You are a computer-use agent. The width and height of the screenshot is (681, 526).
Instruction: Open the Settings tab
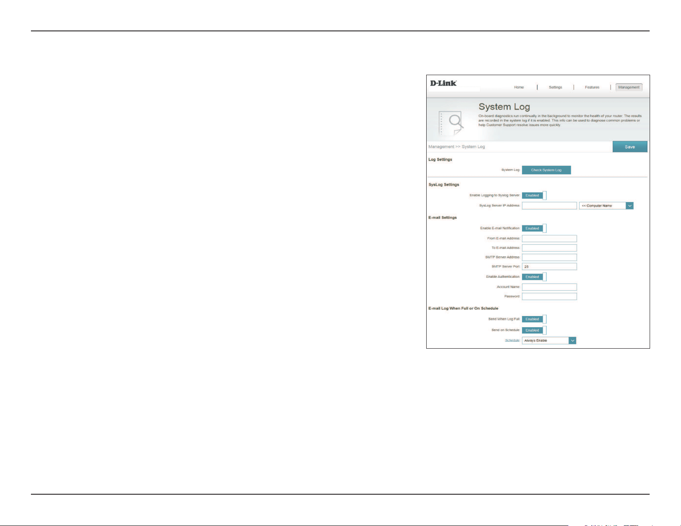pos(556,87)
